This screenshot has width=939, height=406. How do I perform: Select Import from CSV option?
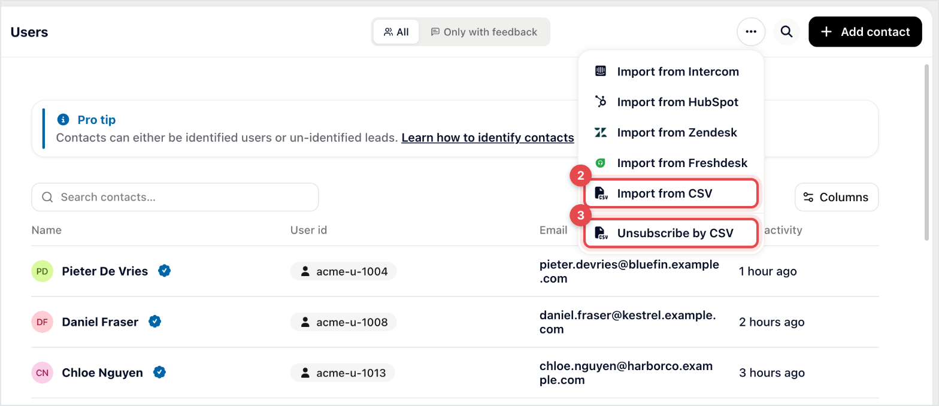coord(671,193)
